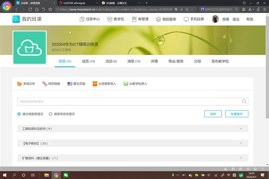Click browser back arrow

coord(17,9)
